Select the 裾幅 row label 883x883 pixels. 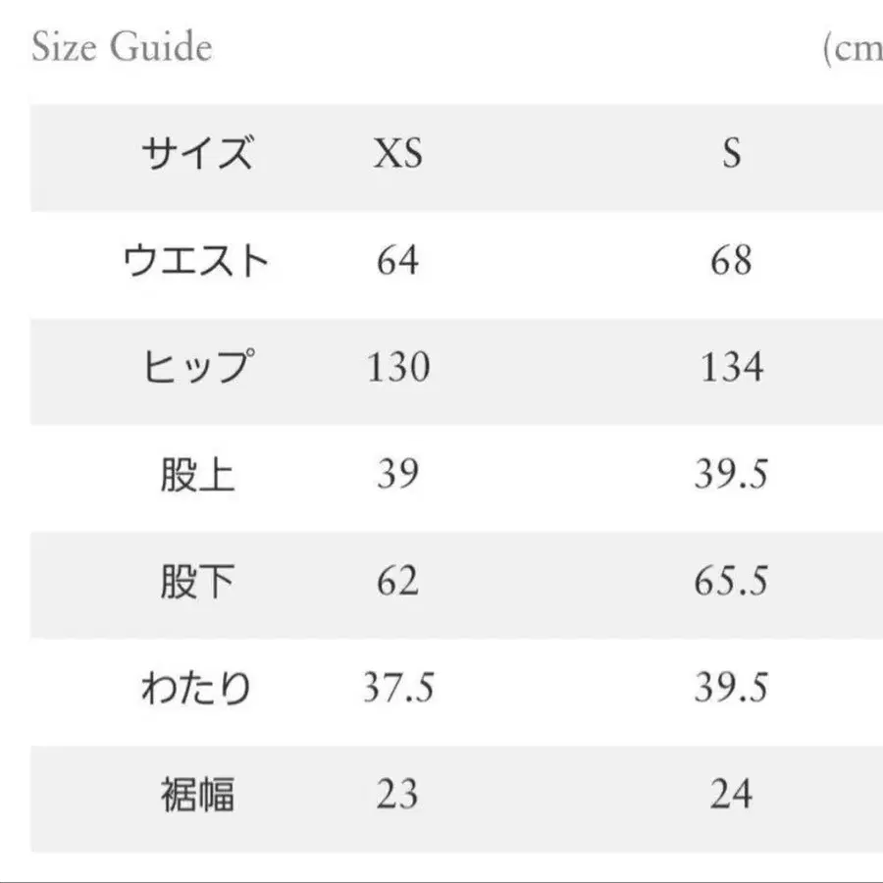[x=197, y=795]
